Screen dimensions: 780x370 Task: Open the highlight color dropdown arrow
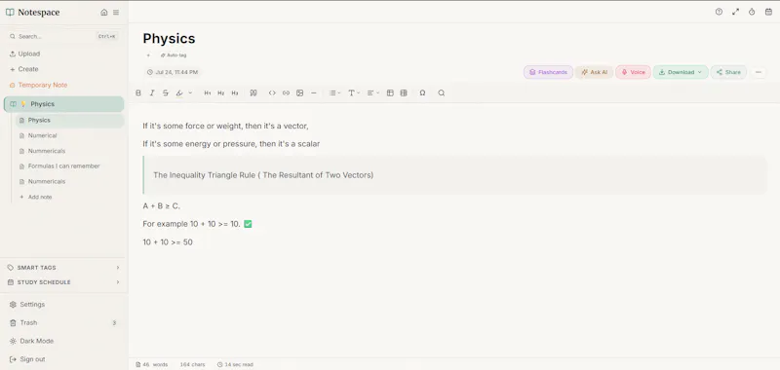pos(190,92)
